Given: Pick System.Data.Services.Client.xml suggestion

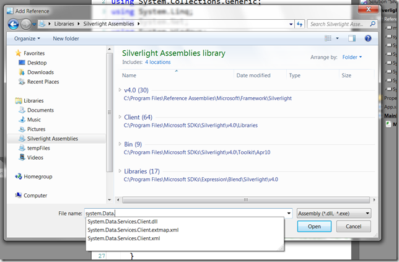Looking at the screenshot, I should [124, 238].
